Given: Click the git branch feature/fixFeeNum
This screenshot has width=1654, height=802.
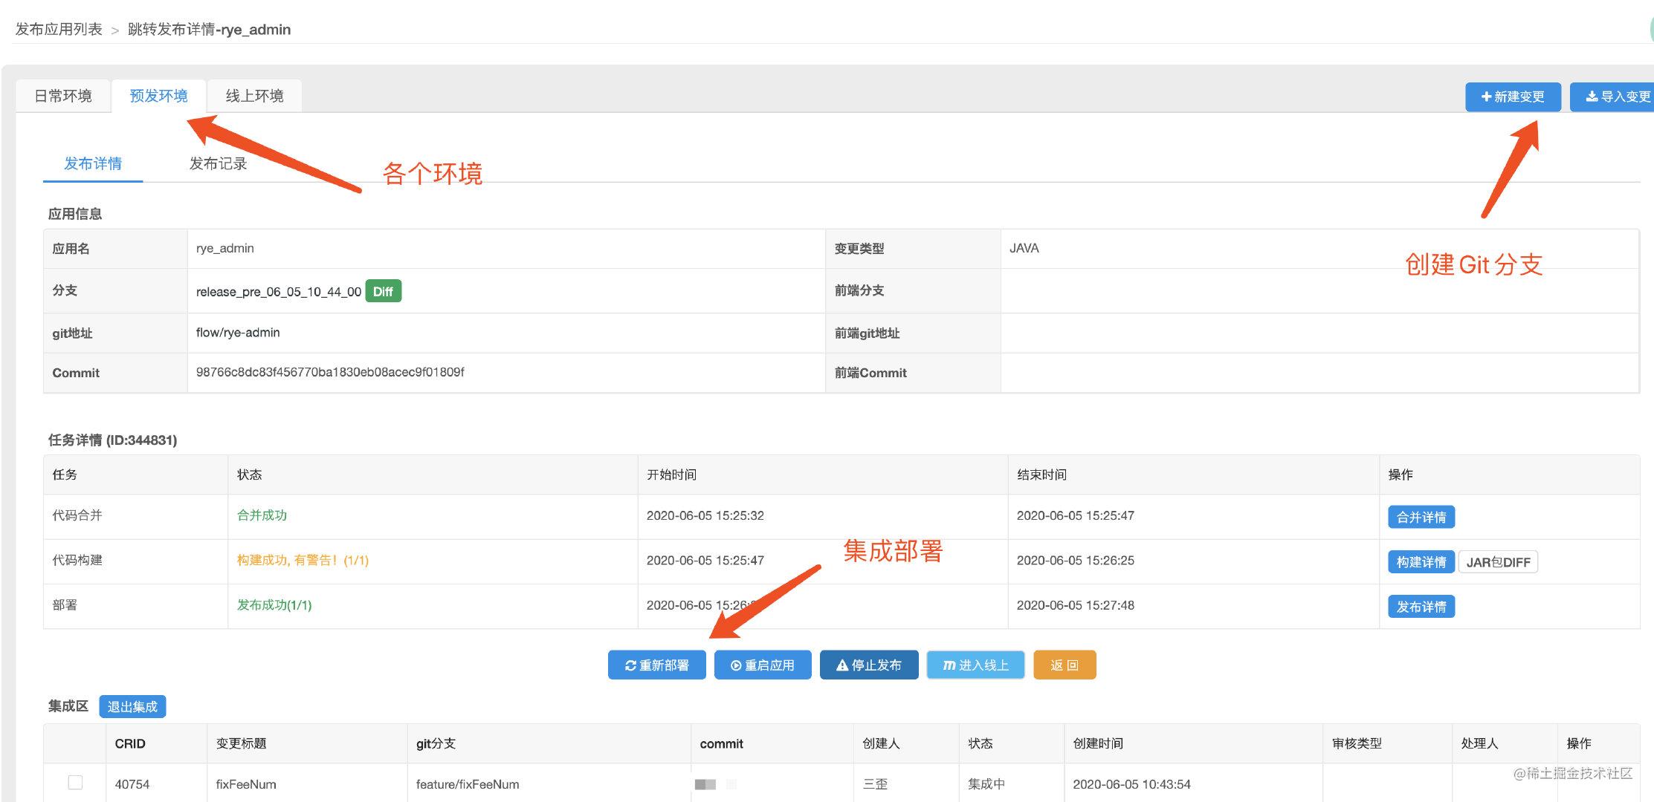Looking at the screenshot, I should [468, 784].
